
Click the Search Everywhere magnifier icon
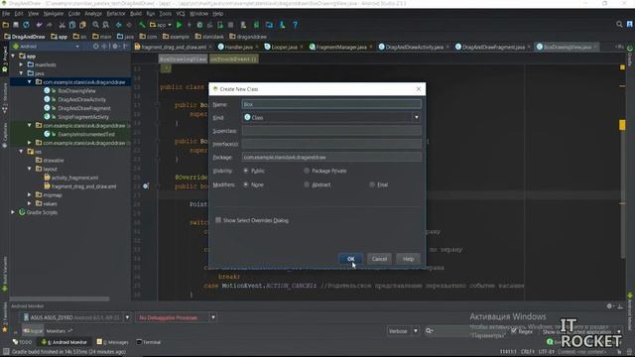(619, 25)
